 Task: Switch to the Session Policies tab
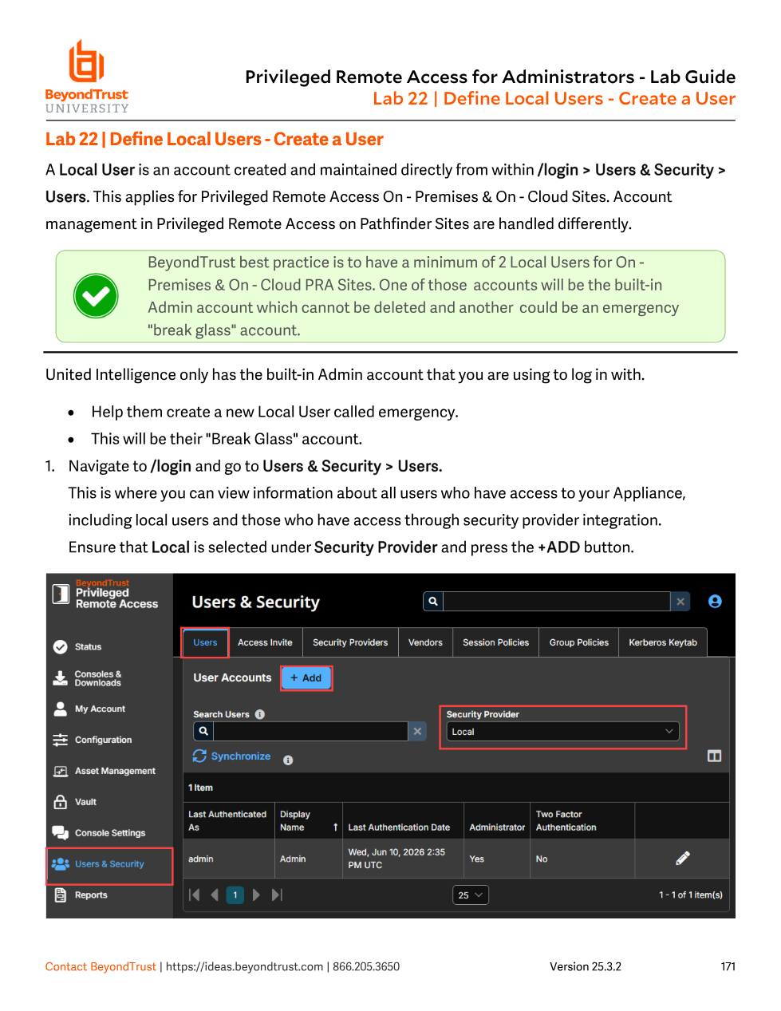495,642
